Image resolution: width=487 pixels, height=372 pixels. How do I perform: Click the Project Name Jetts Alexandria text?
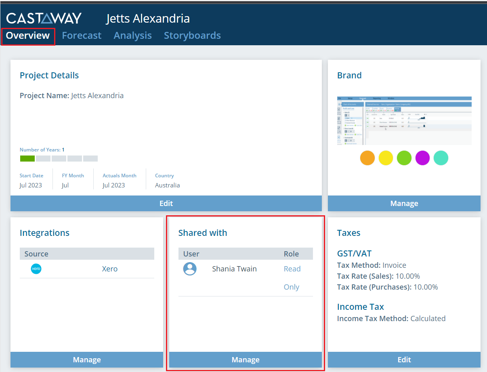[71, 96]
